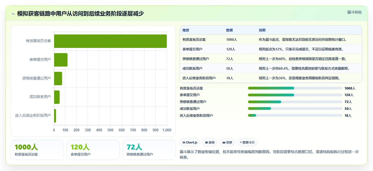Viewport: 373px width, 171px height.
Task: Click the 表单提交用户 progress bar
Action: coord(295,95)
